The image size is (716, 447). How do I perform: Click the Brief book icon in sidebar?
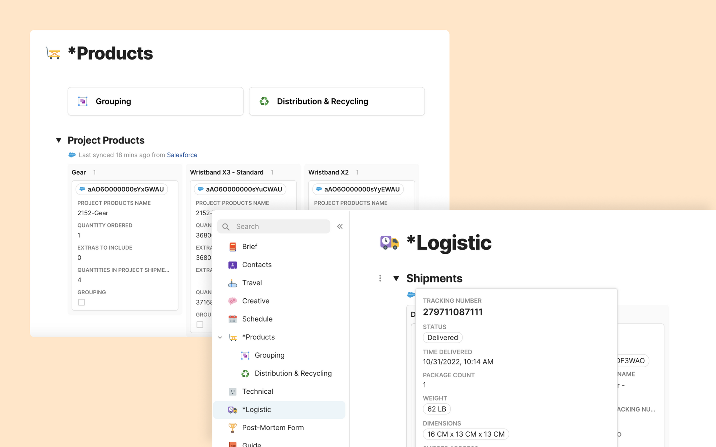click(232, 247)
